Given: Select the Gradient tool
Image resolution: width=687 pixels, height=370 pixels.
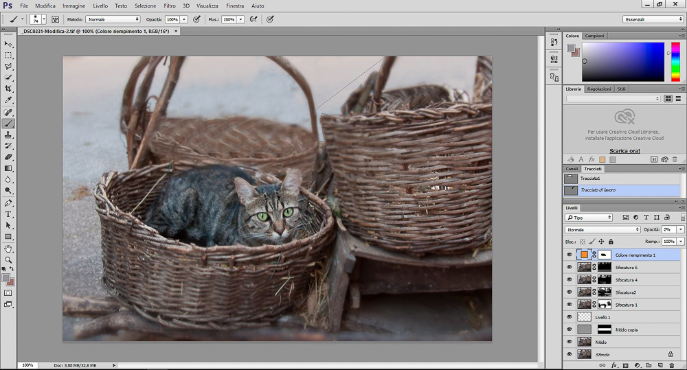Looking at the screenshot, I should (x=8, y=169).
